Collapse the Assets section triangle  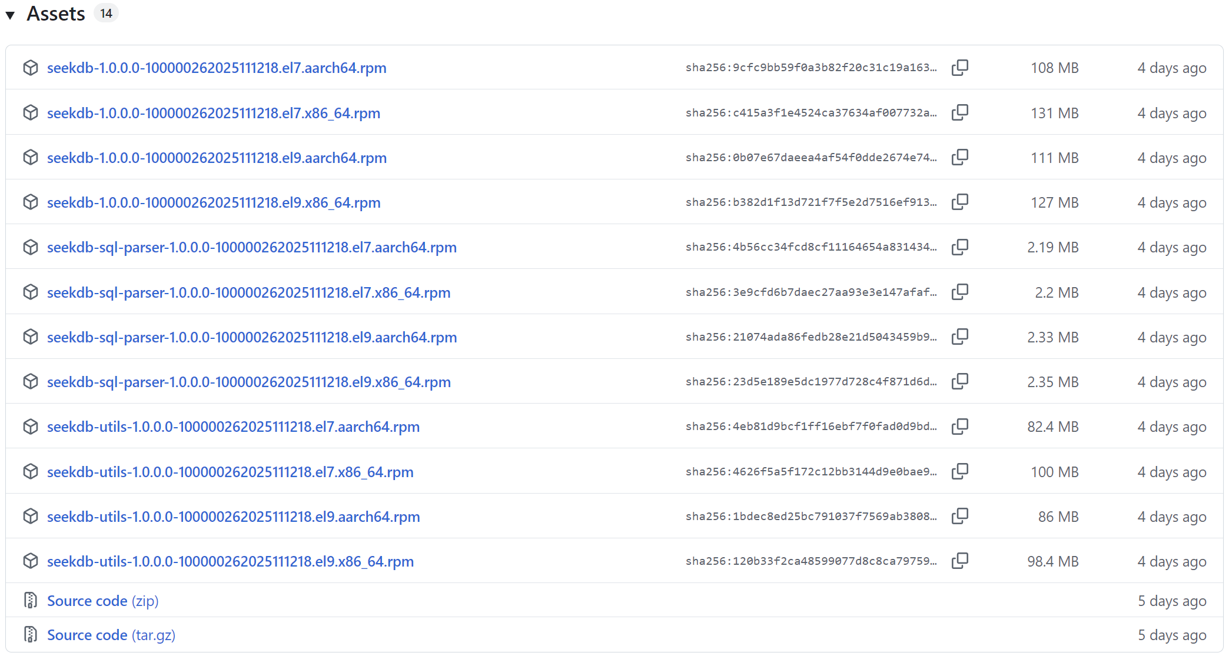tap(10, 15)
